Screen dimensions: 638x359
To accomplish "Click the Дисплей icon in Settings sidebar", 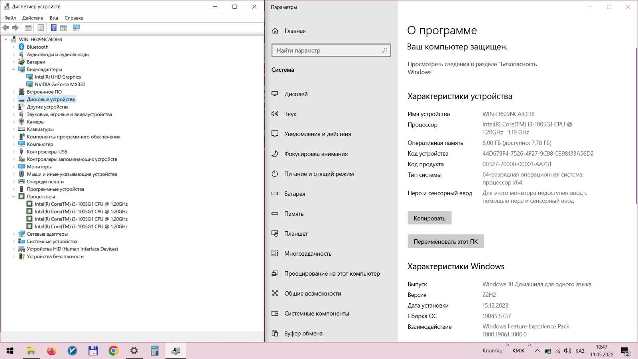I will (x=275, y=94).
